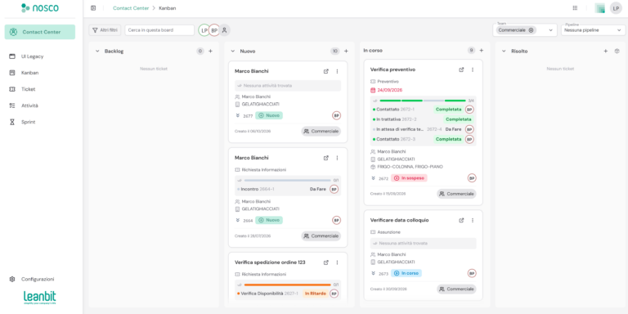Open Verificare data colloquio externally
This screenshot has width=628, height=314.
[x=461, y=220]
